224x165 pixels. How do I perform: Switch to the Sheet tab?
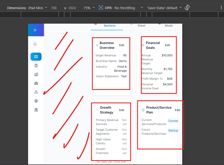(x=141, y=26)
